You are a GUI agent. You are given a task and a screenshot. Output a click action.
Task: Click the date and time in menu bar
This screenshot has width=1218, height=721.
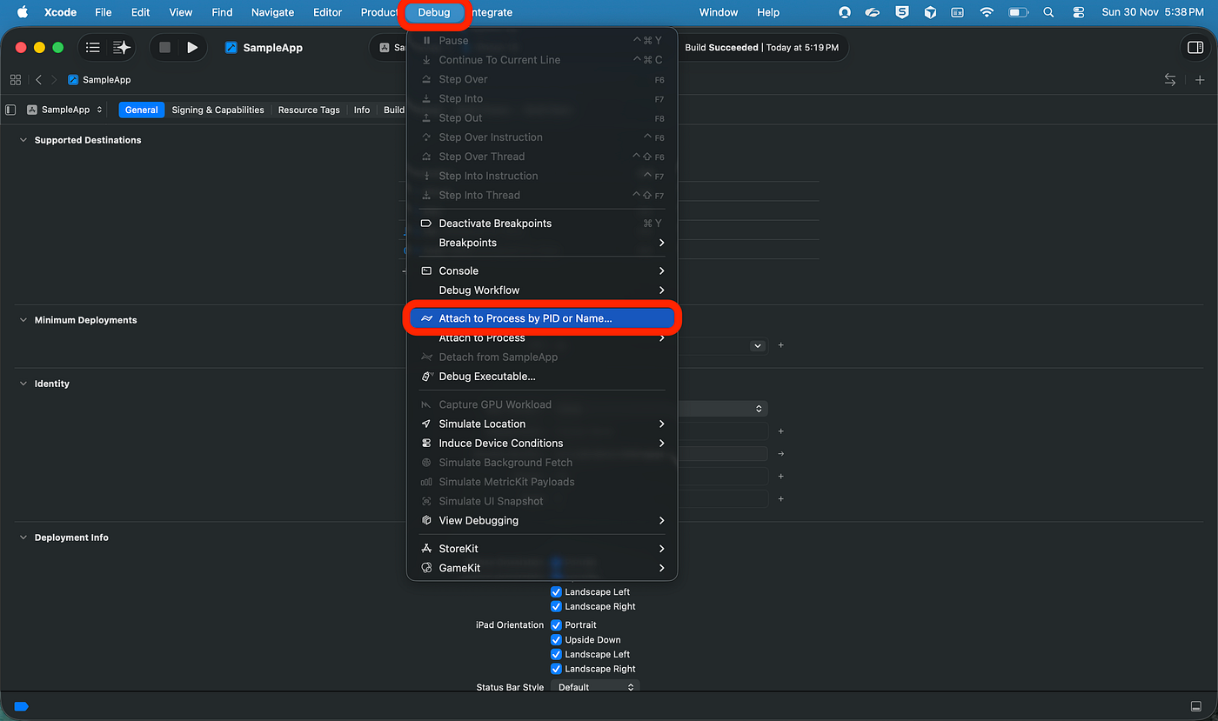pyautogui.click(x=1153, y=12)
